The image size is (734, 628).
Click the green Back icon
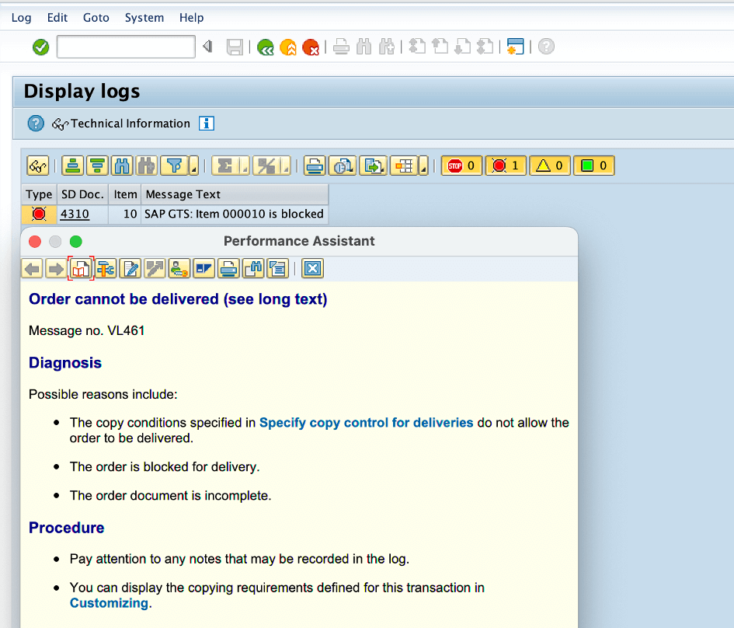(266, 47)
